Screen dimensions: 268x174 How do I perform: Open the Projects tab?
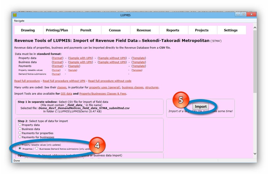point(202,30)
